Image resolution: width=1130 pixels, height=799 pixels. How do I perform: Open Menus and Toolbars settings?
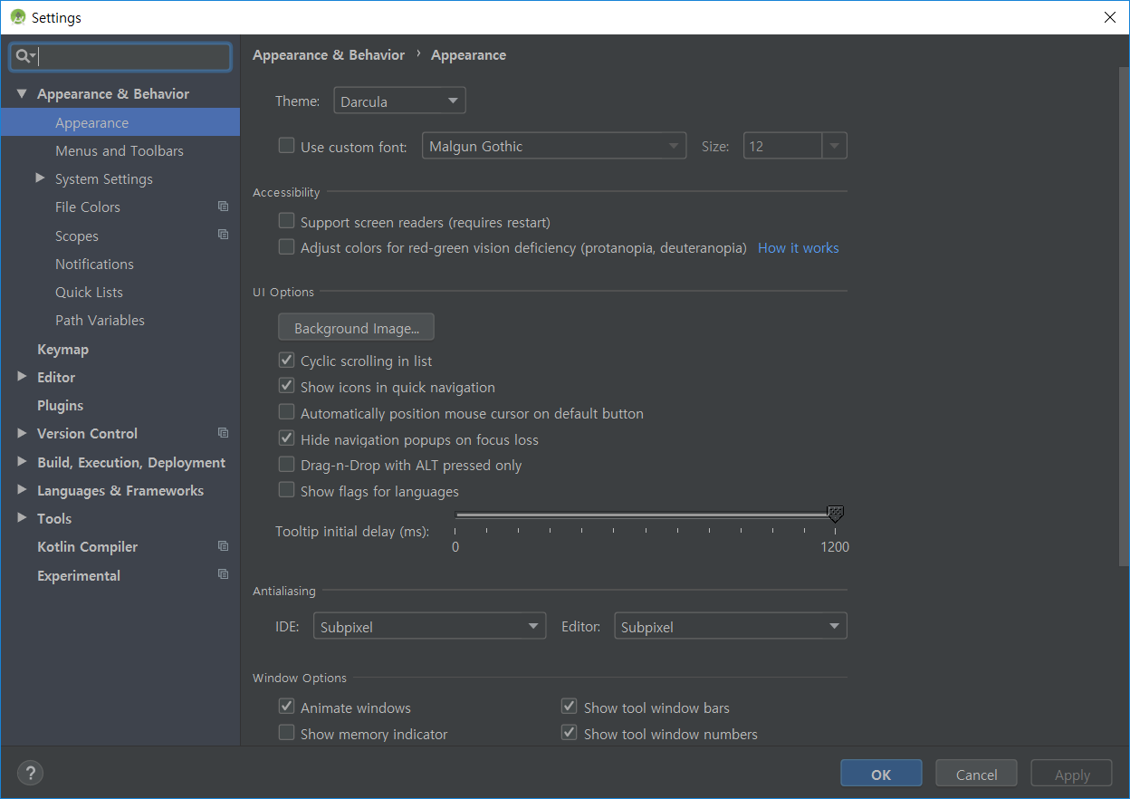pos(120,150)
